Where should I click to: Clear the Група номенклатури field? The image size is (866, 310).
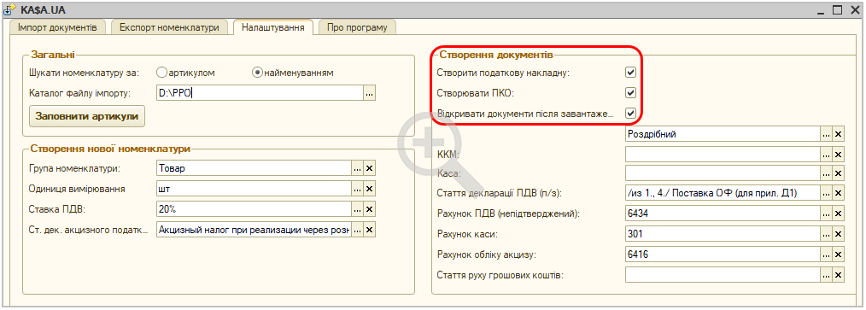(x=370, y=168)
